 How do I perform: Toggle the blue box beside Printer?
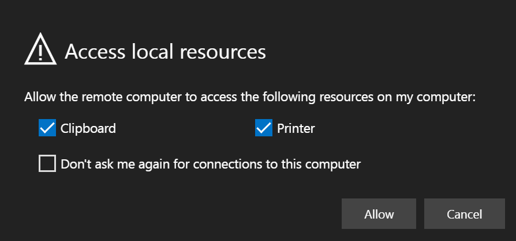pos(263,128)
